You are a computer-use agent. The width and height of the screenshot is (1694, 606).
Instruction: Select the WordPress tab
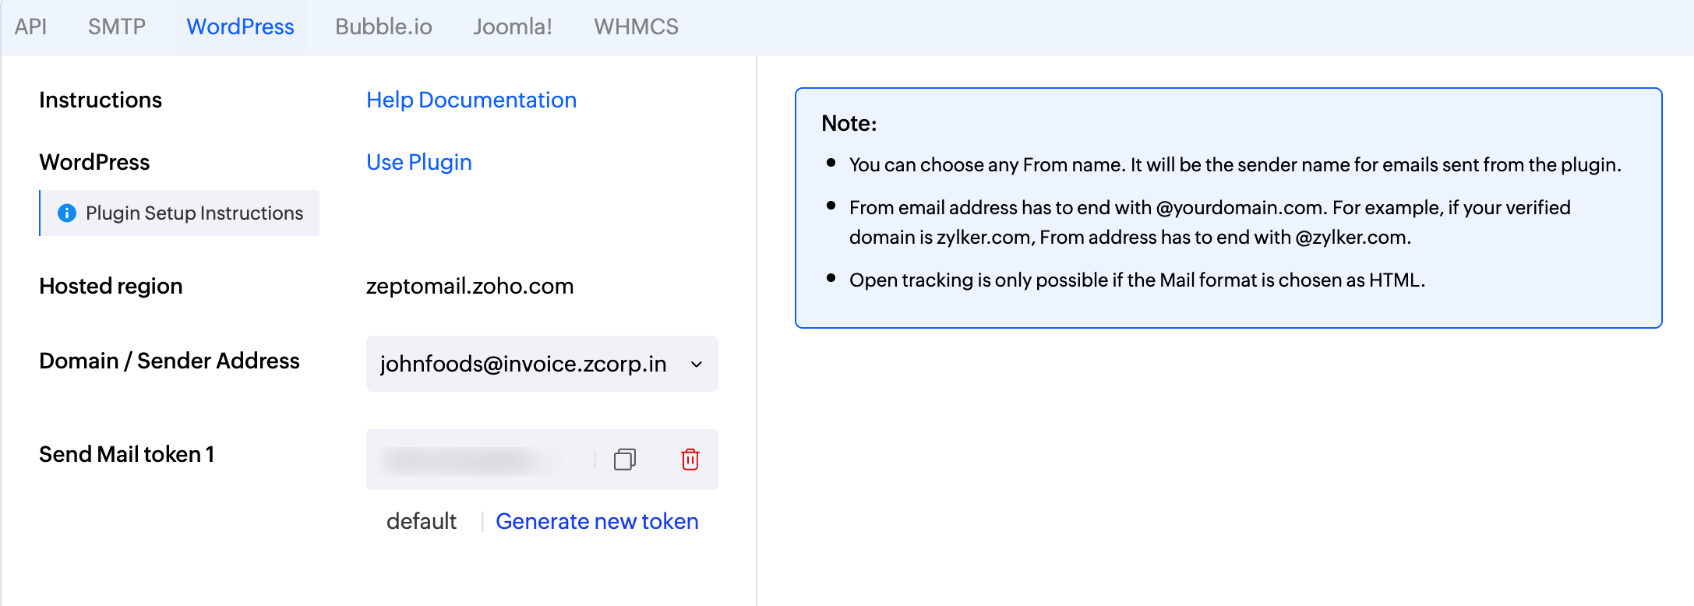(240, 26)
